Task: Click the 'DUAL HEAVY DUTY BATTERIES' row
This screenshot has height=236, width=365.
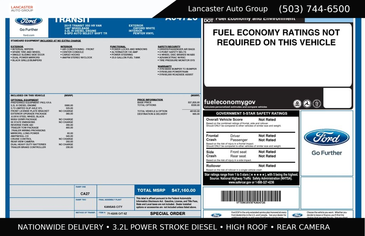Action: click(x=42, y=145)
